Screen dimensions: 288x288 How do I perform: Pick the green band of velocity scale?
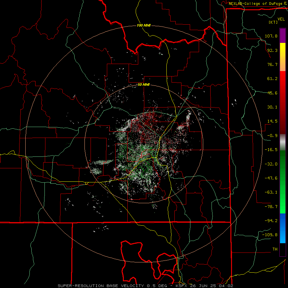coord(283,182)
